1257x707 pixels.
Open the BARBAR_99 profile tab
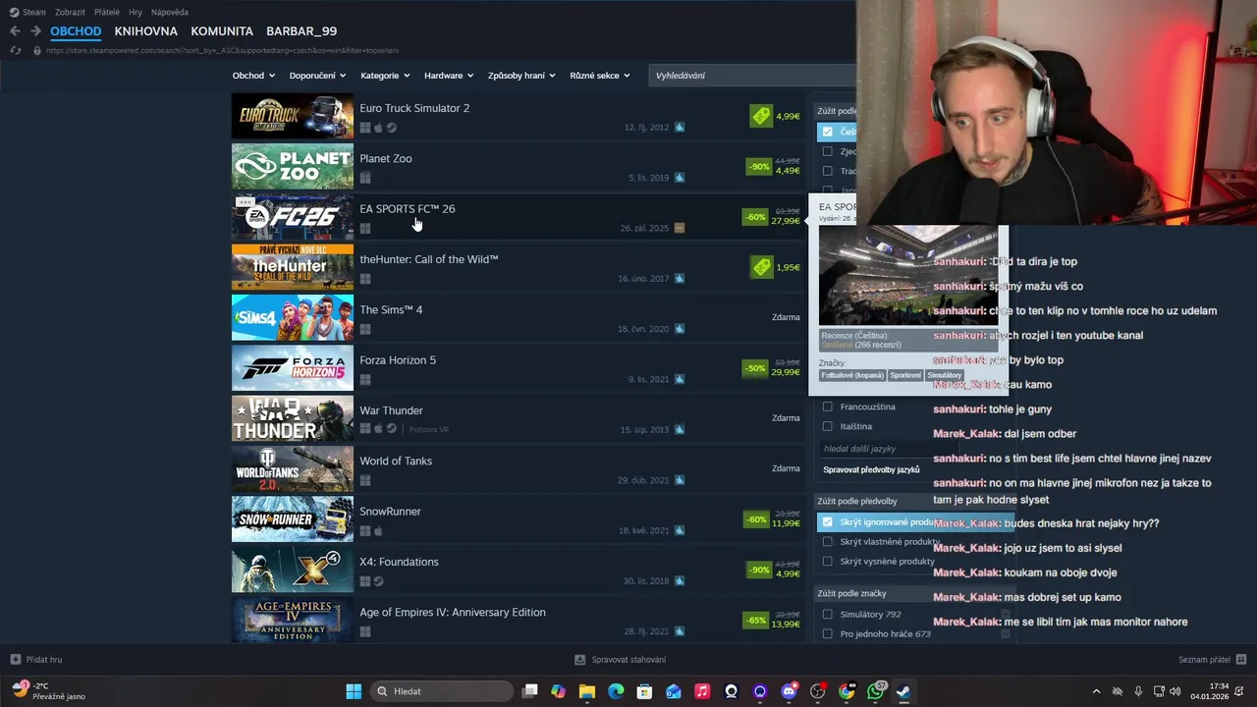[x=301, y=31]
